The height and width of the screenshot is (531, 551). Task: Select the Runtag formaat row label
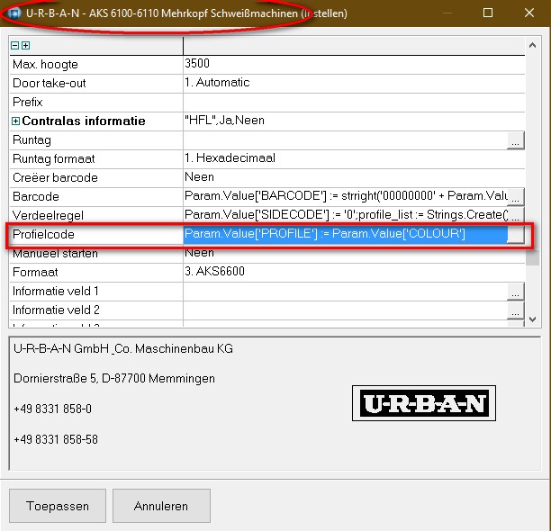click(54, 159)
